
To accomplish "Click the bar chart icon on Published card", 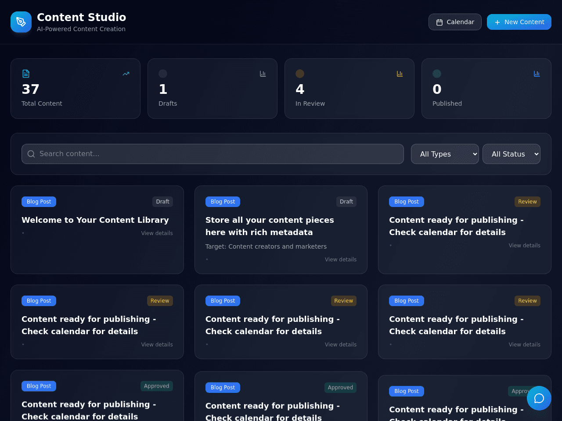I will (537, 74).
